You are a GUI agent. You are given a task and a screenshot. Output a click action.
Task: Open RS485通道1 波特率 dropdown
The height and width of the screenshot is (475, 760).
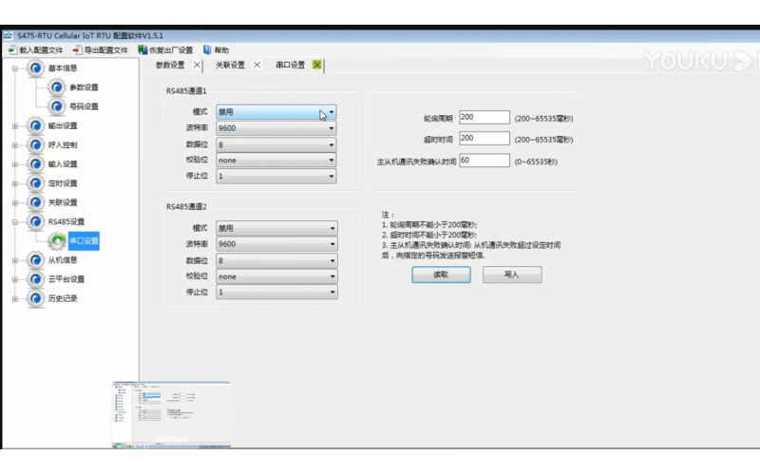click(276, 128)
